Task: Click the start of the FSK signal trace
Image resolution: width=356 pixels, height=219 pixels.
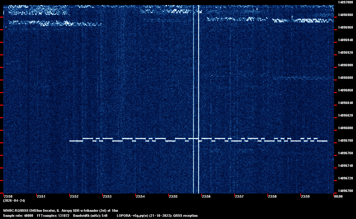Action: point(70,141)
